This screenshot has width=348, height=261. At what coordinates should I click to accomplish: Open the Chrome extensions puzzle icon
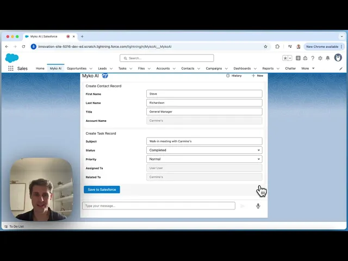[x=277, y=47]
